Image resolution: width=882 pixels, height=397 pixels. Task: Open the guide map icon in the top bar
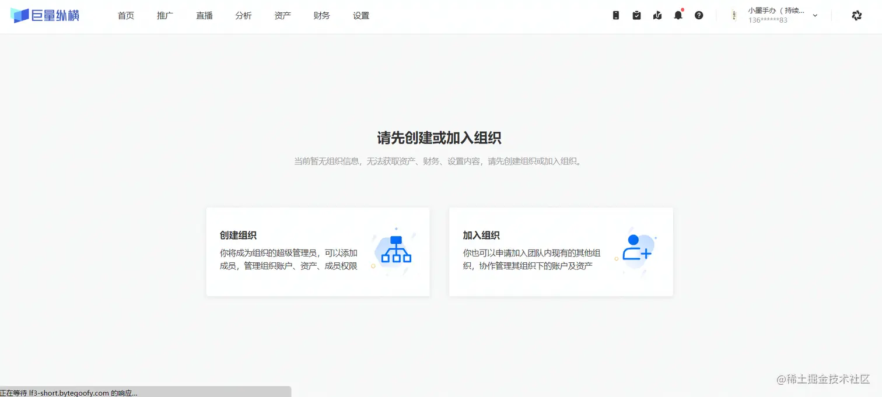(657, 15)
